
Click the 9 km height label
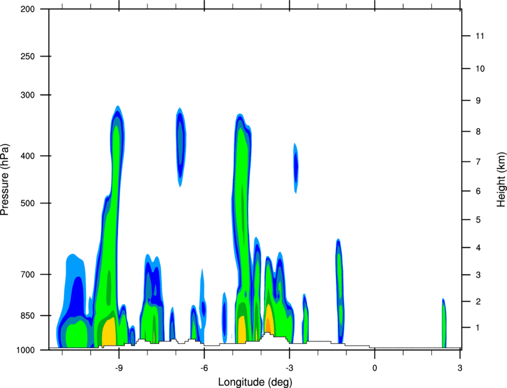[x=478, y=101]
